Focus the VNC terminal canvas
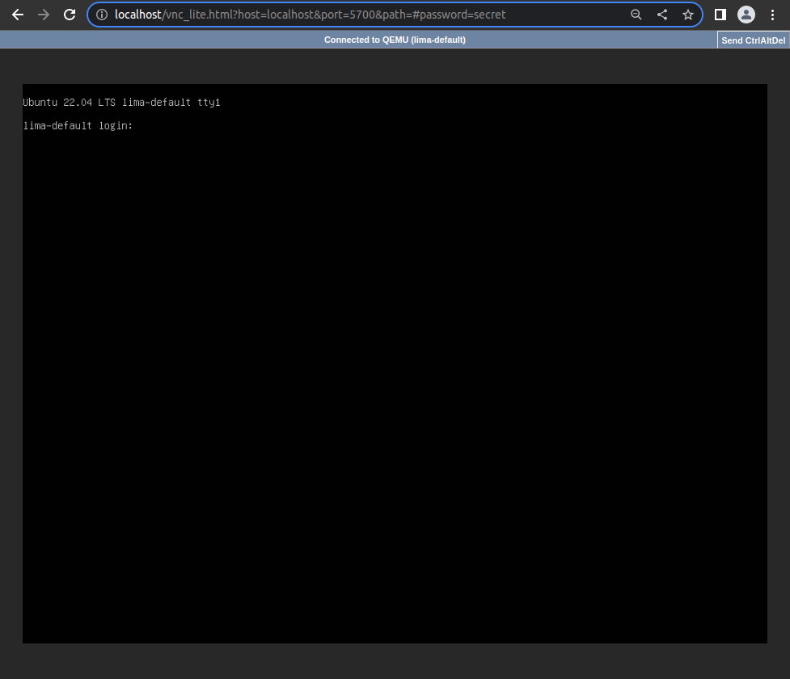This screenshot has height=679, width=790. [x=395, y=364]
